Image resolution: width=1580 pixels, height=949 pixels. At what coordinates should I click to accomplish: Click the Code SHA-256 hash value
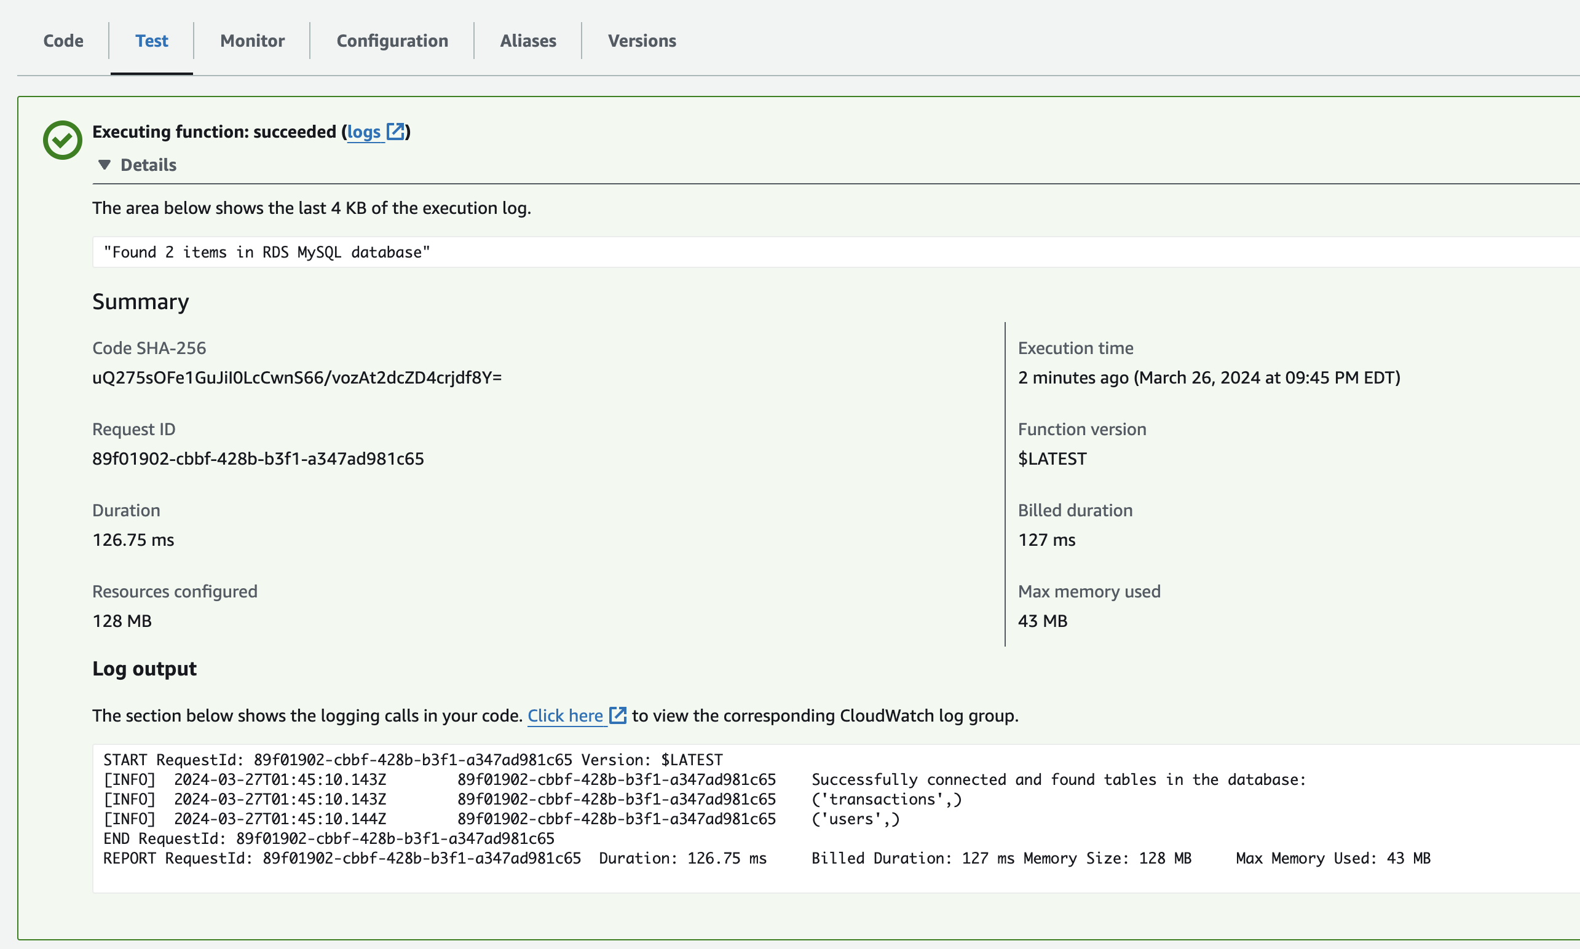298,377
